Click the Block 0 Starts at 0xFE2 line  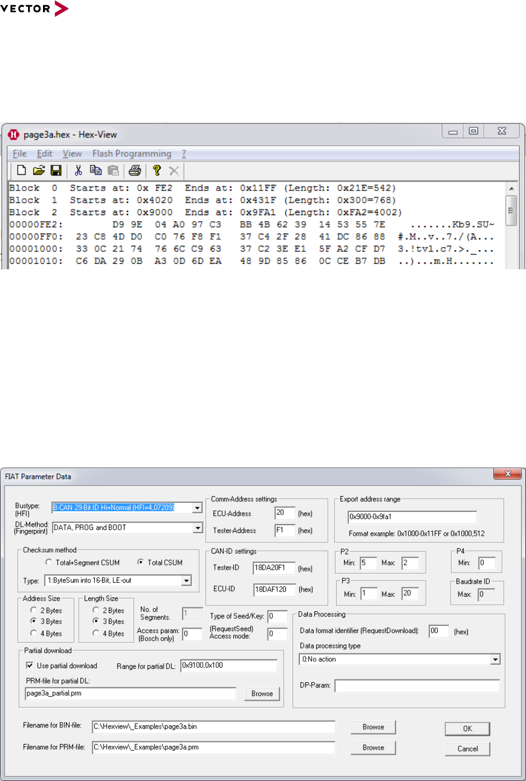coord(202,188)
